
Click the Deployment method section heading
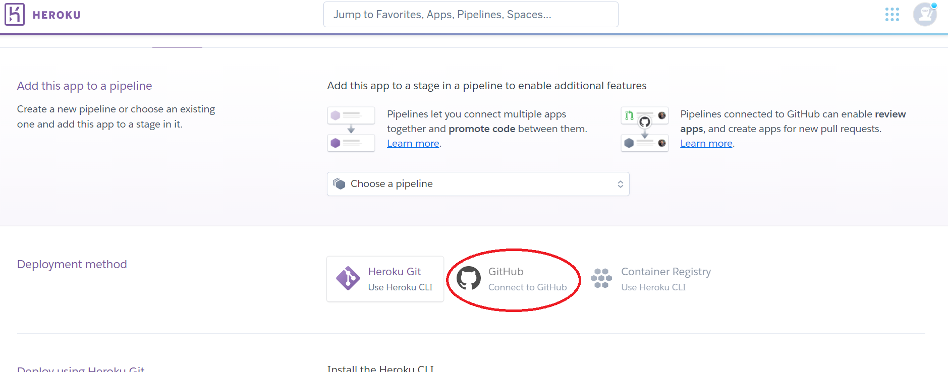tap(72, 265)
